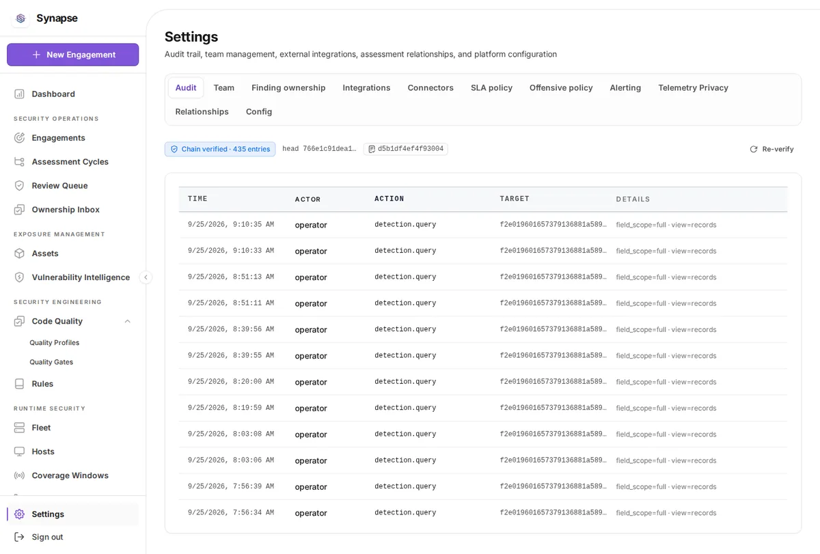Click the Fleet server icon
This screenshot has width=820, height=554.
19,428
